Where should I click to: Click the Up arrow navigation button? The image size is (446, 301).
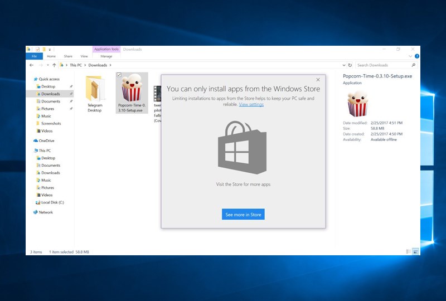[x=54, y=65]
